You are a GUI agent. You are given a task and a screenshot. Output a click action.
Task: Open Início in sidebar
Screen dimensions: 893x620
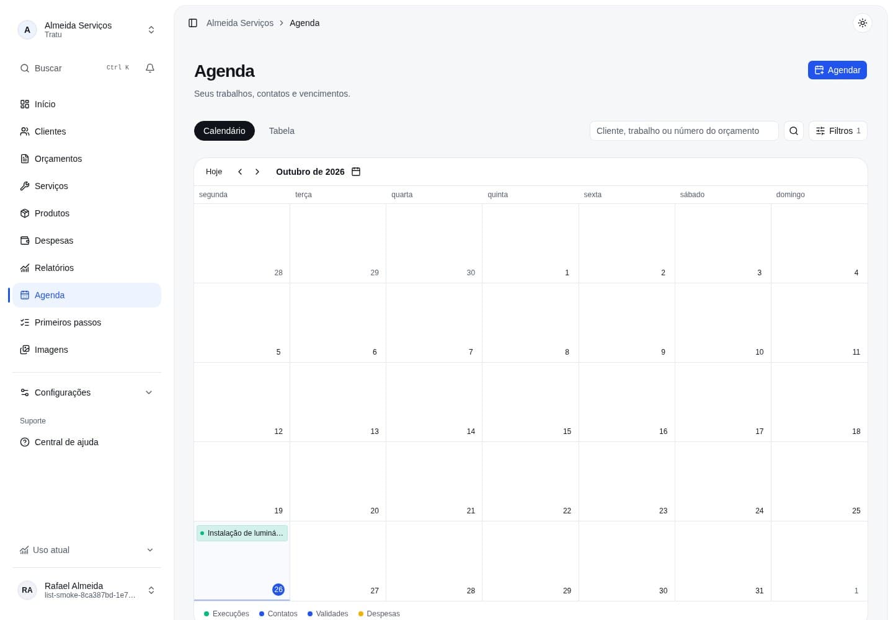pos(87,104)
